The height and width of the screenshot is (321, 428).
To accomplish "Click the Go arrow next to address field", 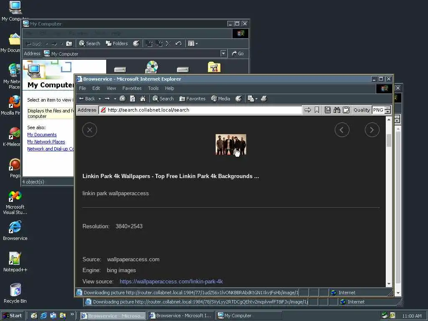I will pyautogui.click(x=308, y=110).
